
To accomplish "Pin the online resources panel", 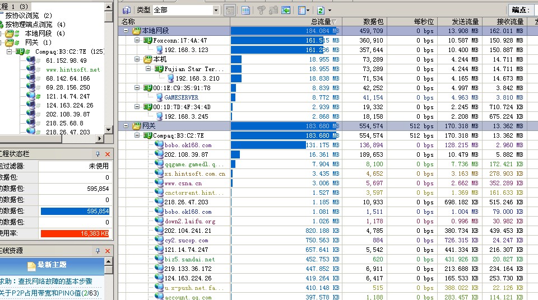I will [x=98, y=250].
